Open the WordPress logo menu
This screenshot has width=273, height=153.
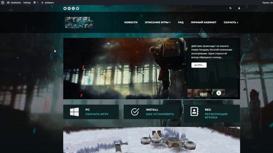click(3, 3)
